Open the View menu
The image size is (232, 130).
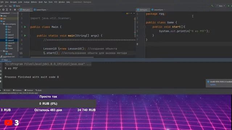click(7, 2)
